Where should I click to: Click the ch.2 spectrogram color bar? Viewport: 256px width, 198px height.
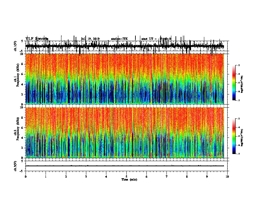pos(234,136)
